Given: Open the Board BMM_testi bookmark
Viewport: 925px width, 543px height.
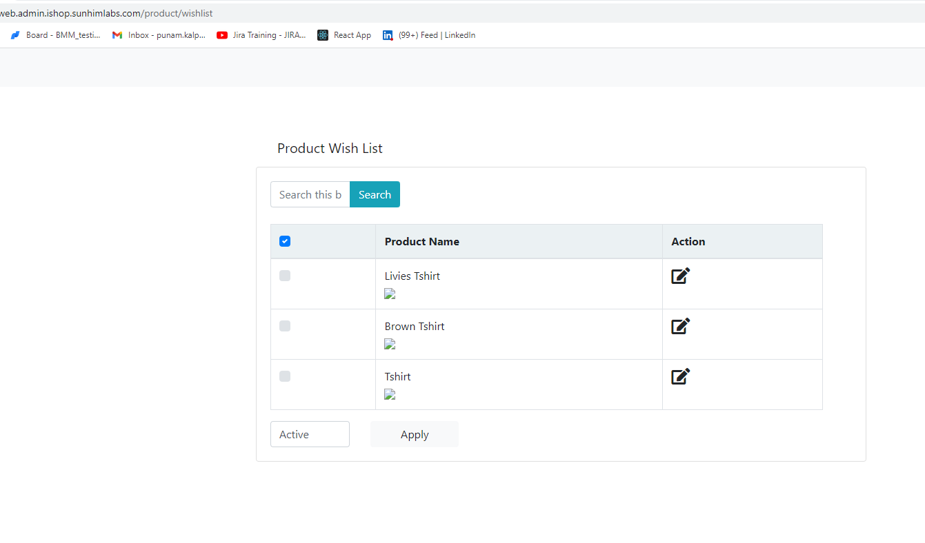Looking at the screenshot, I should point(56,35).
